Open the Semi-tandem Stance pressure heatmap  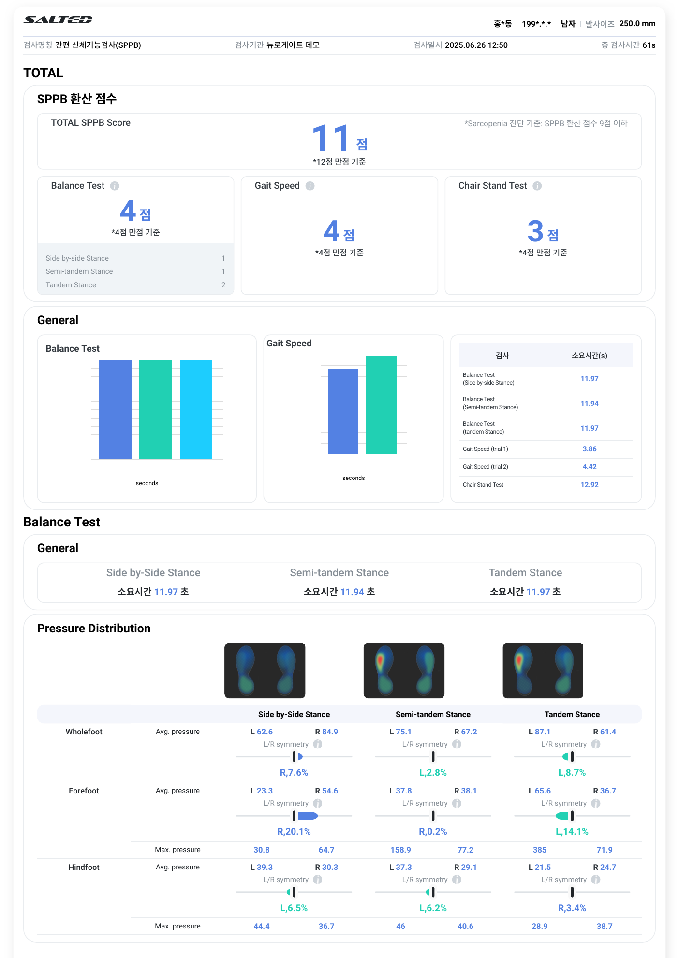pos(404,670)
